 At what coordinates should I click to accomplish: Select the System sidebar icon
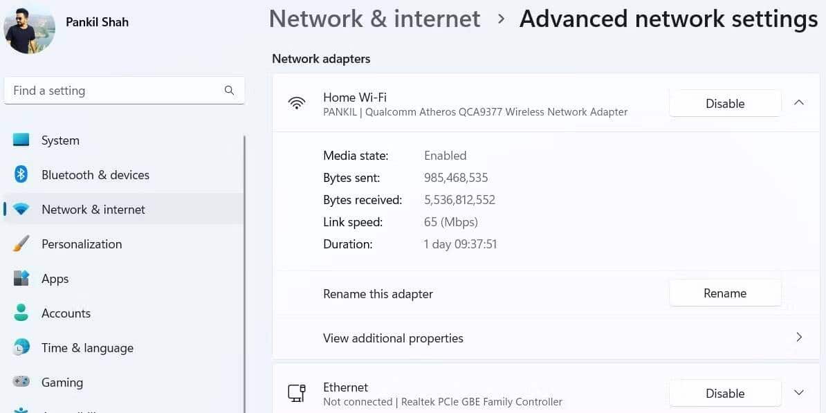point(21,140)
